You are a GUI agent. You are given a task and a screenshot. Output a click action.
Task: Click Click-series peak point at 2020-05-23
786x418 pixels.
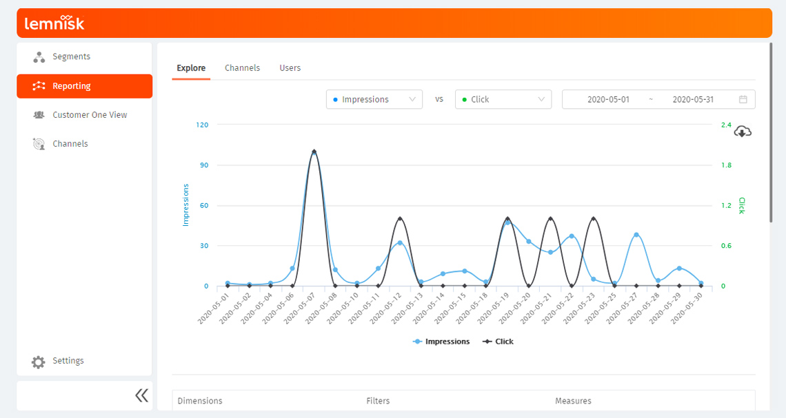coord(594,219)
